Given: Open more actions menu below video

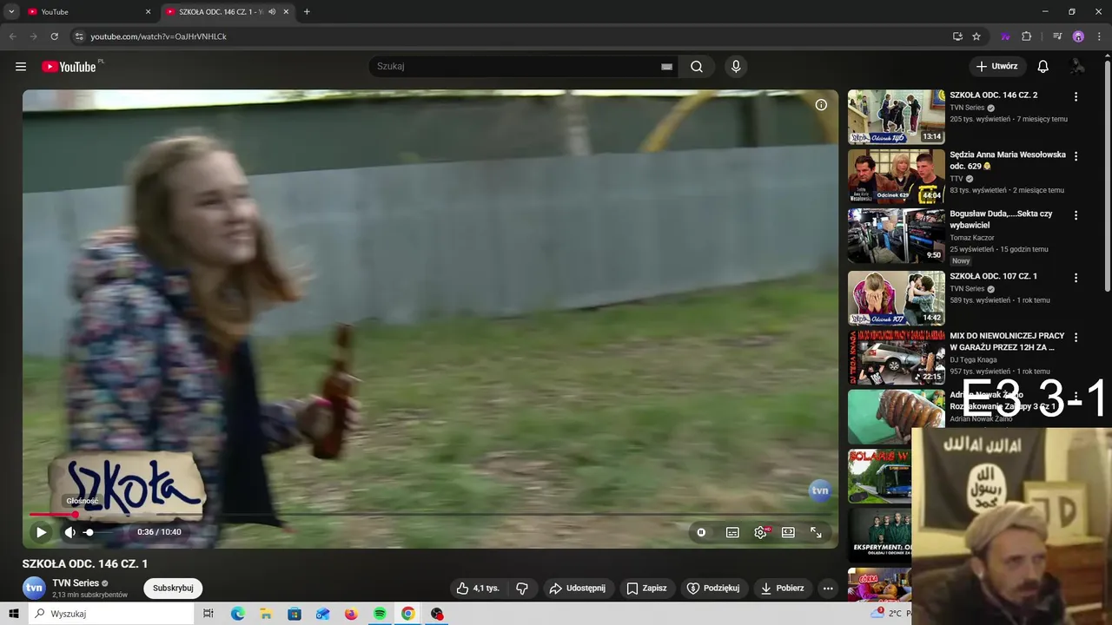Looking at the screenshot, I should (x=828, y=588).
